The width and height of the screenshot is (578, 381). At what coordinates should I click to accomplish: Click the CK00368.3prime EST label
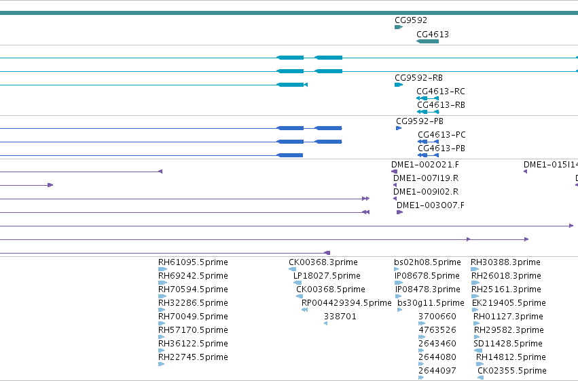pyautogui.click(x=323, y=262)
